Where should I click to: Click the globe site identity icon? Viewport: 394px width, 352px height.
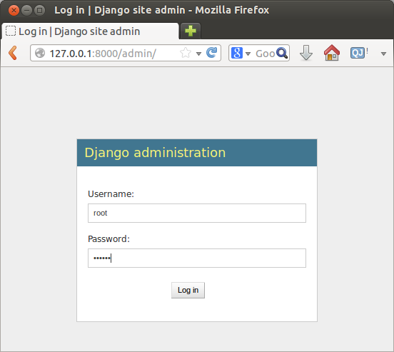(x=40, y=53)
